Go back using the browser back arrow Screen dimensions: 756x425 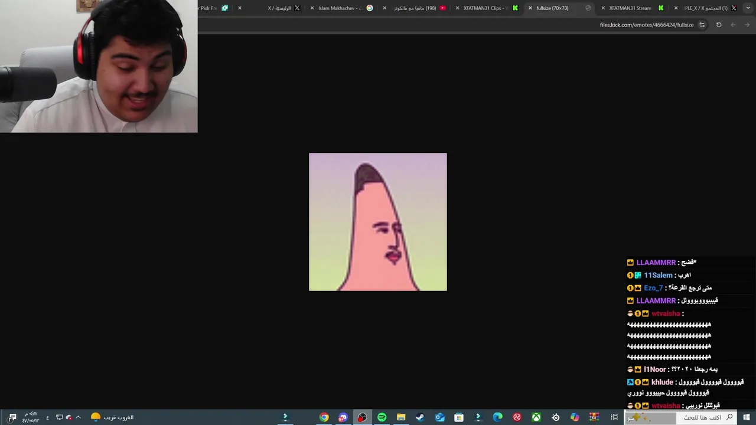pos(733,25)
